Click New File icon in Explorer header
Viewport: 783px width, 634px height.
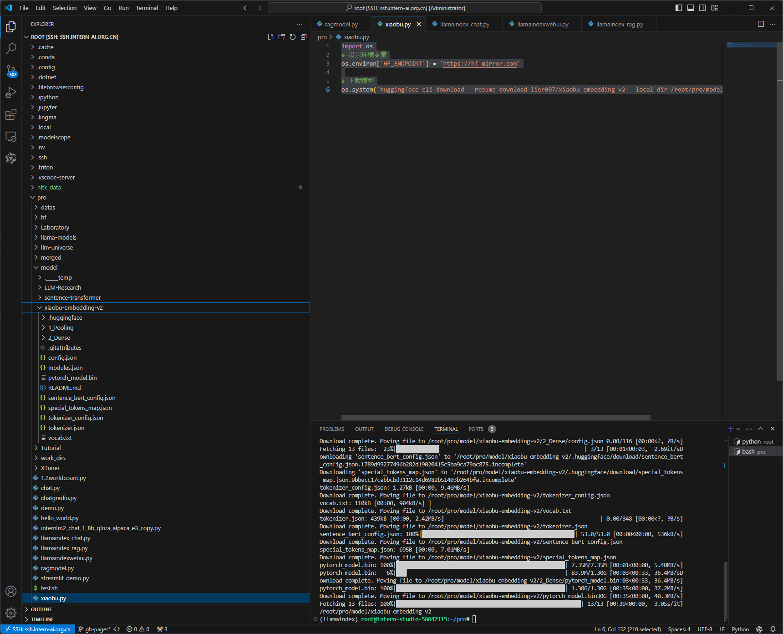click(x=271, y=37)
